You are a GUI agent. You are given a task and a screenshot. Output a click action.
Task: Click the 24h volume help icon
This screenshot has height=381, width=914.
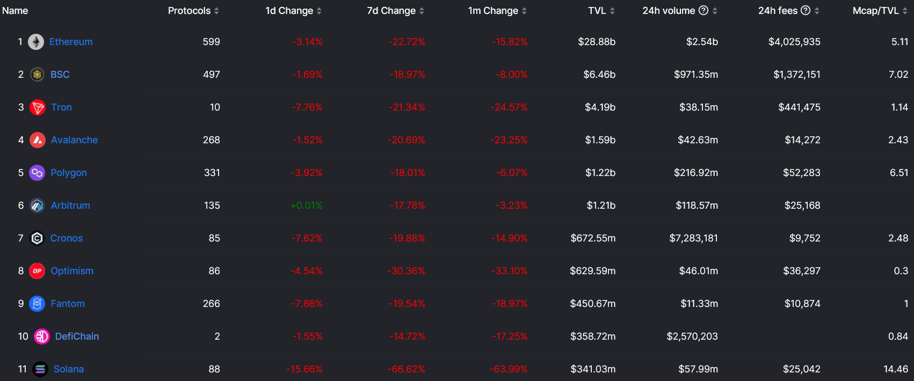(x=703, y=10)
